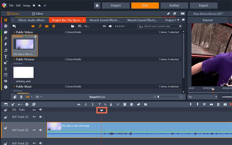232x145 pixels.
Task: Toggle photo filter camera icon in library toolbar
Action: pyautogui.click(x=47, y=26)
